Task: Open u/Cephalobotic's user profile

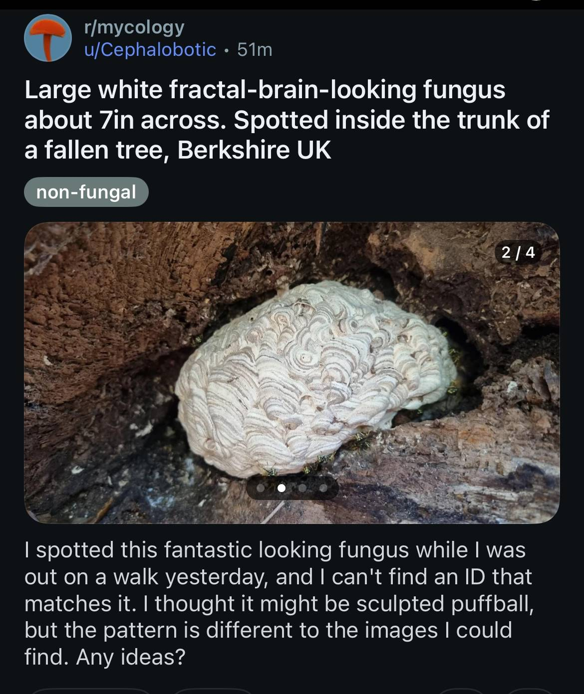Action: pyautogui.click(x=150, y=49)
